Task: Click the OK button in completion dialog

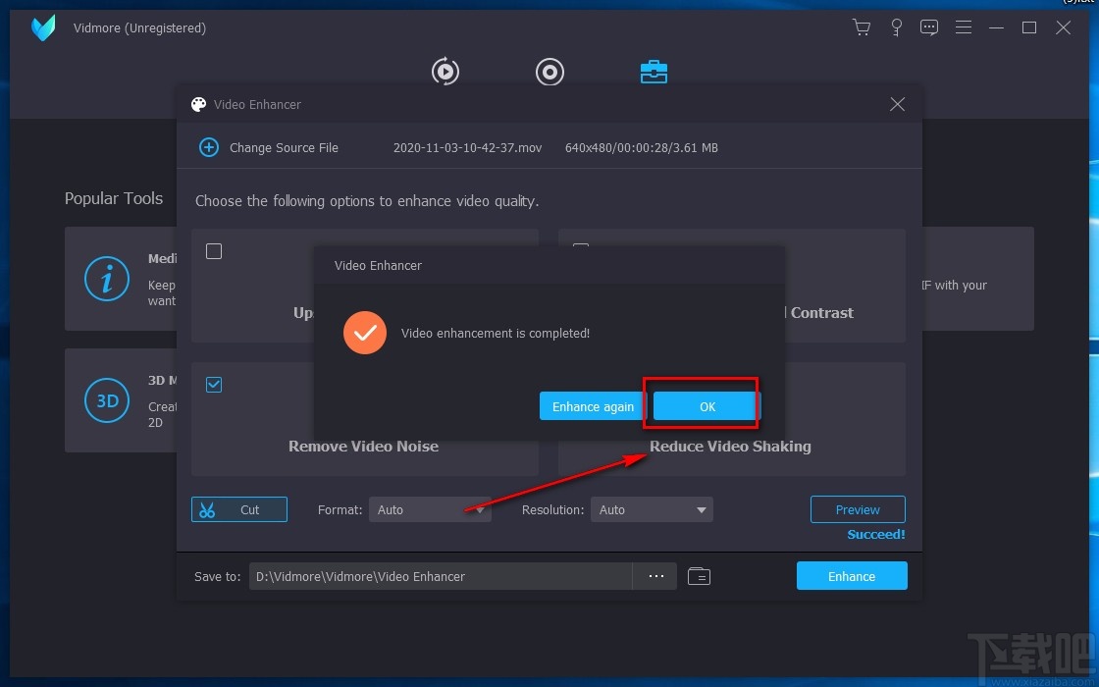Action: coord(706,406)
